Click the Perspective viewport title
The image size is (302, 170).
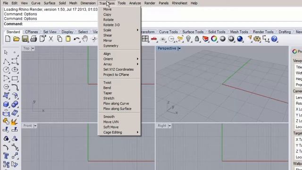click(x=167, y=48)
